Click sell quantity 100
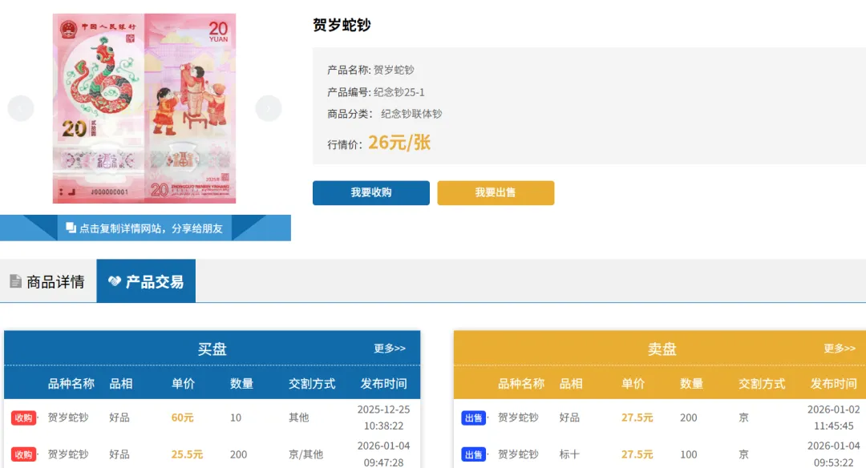Viewport: 866px width, 468px height. [x=688, y=454]
